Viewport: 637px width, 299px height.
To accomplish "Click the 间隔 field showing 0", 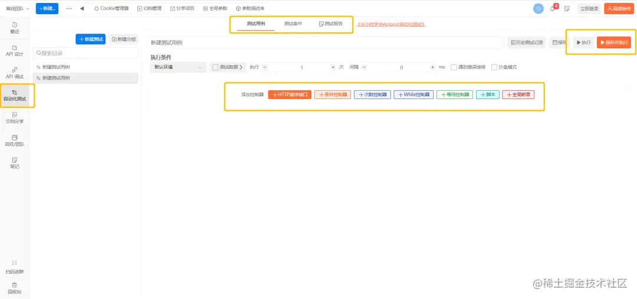I will click(401, 67).
